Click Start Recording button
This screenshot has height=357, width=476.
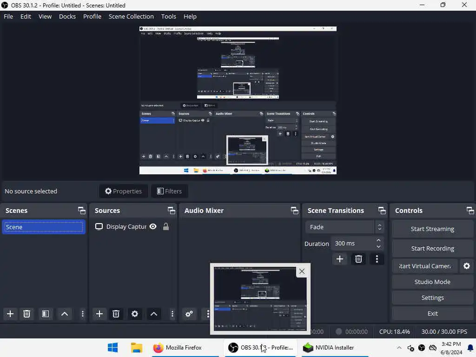(x=432, y=248)
